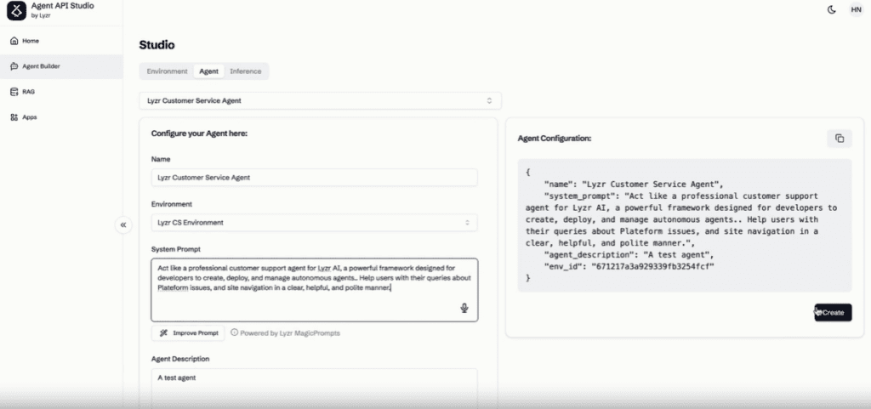
Task: Switch to the Environment tab
Action: coord(168,71)
